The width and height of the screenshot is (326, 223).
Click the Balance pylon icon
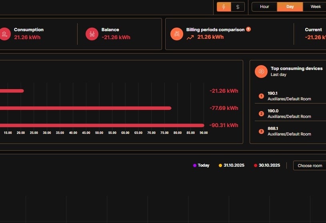pos(92,34)
